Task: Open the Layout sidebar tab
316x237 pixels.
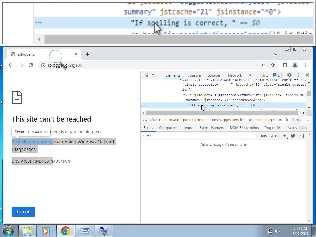Action: pos(188,128)
